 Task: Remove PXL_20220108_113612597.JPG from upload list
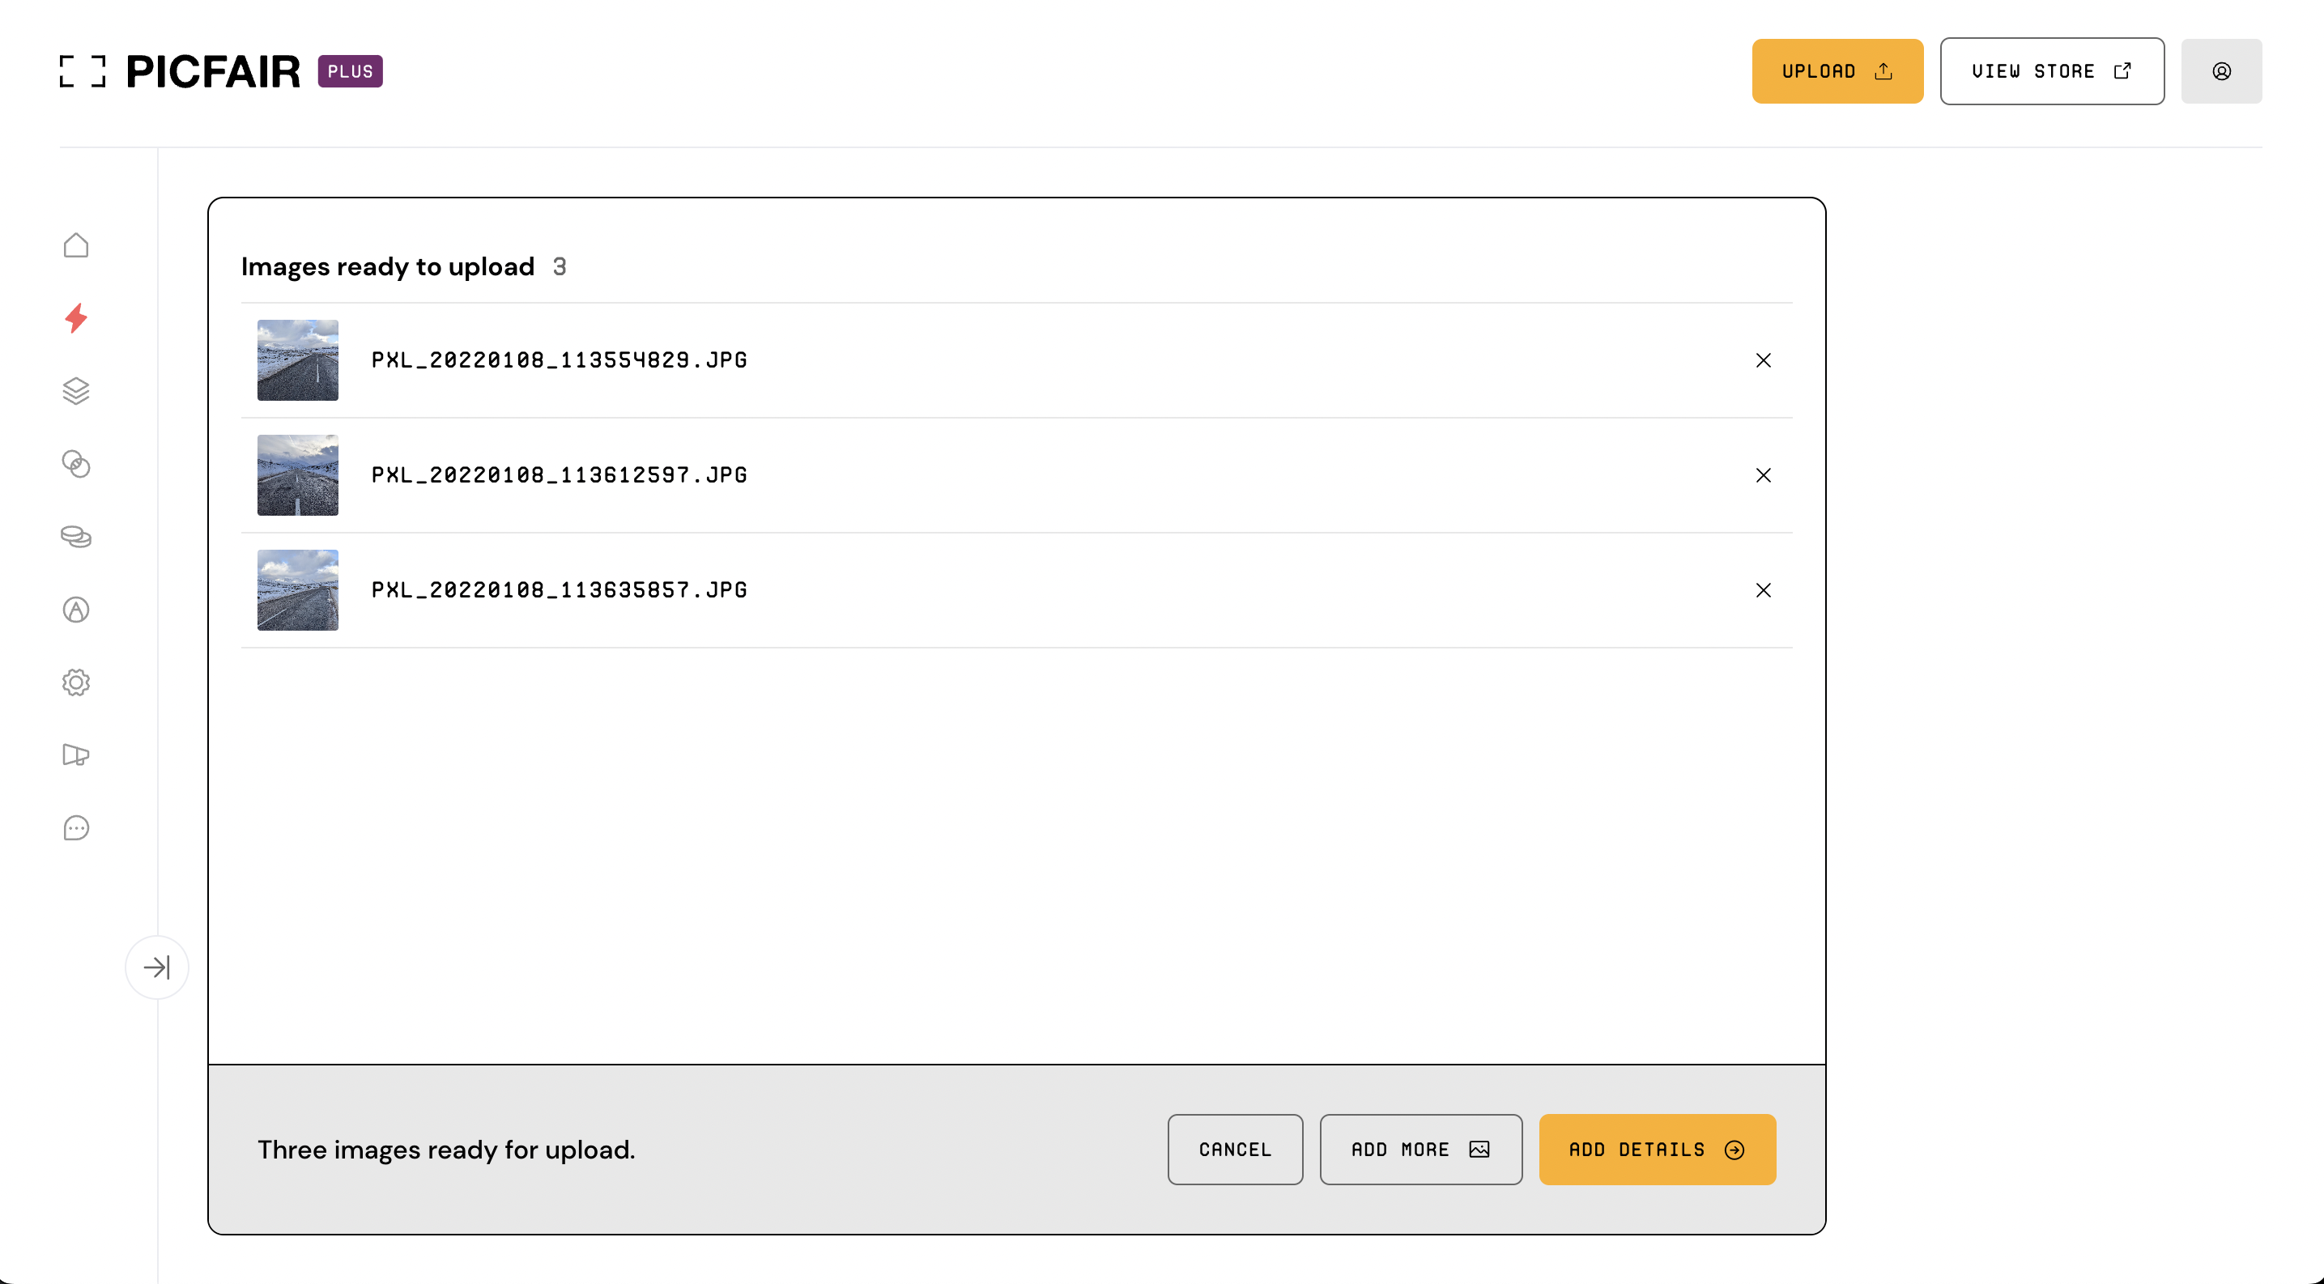1763,475
